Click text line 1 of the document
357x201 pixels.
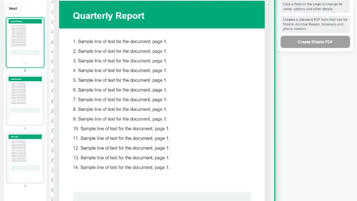click(x=120, y=41)
